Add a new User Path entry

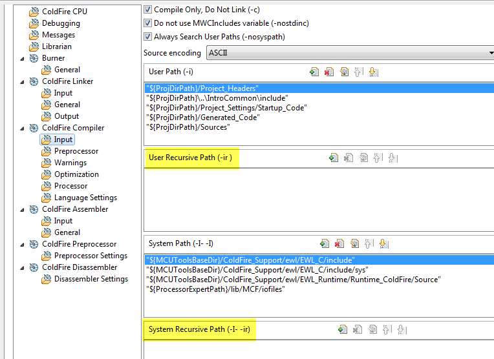(x=314, y=72)
